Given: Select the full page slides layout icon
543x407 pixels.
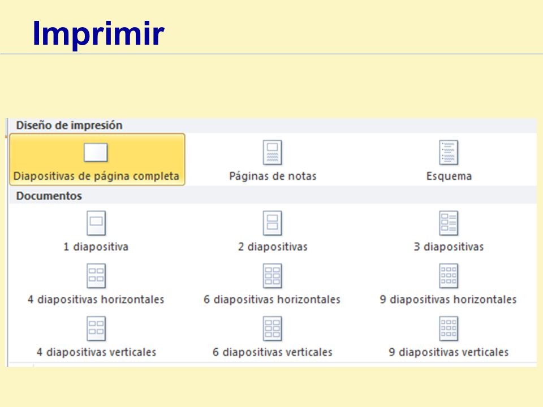Looking at the screenshot, I should tap(96, 153).
